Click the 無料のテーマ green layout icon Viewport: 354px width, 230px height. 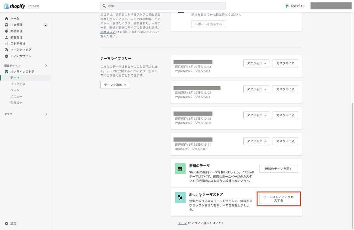[180, 169]
